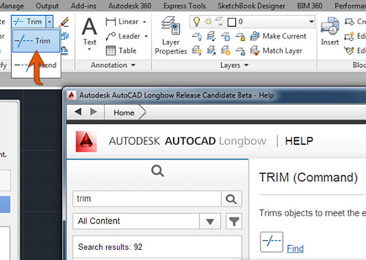Click the block Edit icon with lightning
Viewport: 366px width, 260px height.
(x=349, y=36)
